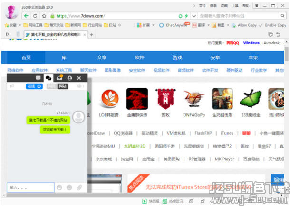Click the restore closed tab undo icon
Viewport: 290px width, 206px height.
click(x=278, y=34)
